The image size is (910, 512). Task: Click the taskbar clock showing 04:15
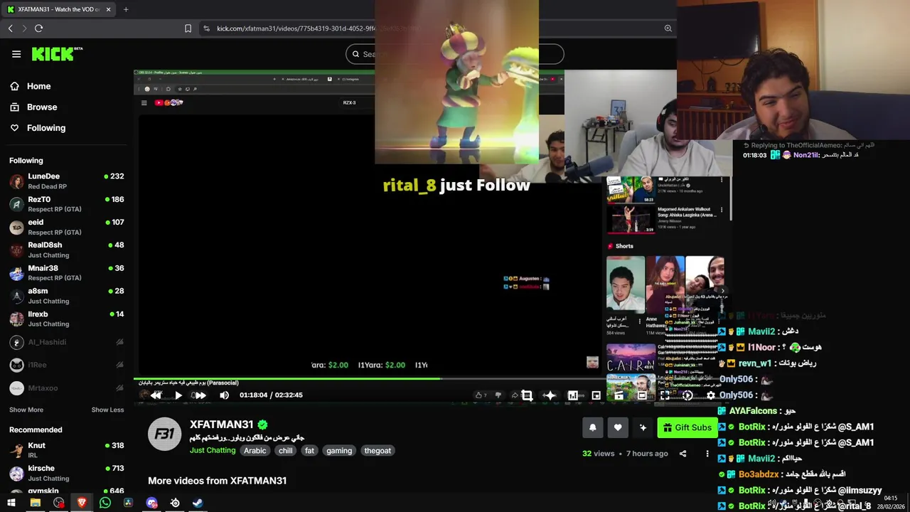pos(890,502)
